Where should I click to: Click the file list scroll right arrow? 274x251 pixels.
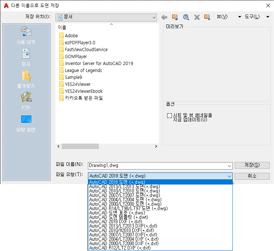point(156,147)
